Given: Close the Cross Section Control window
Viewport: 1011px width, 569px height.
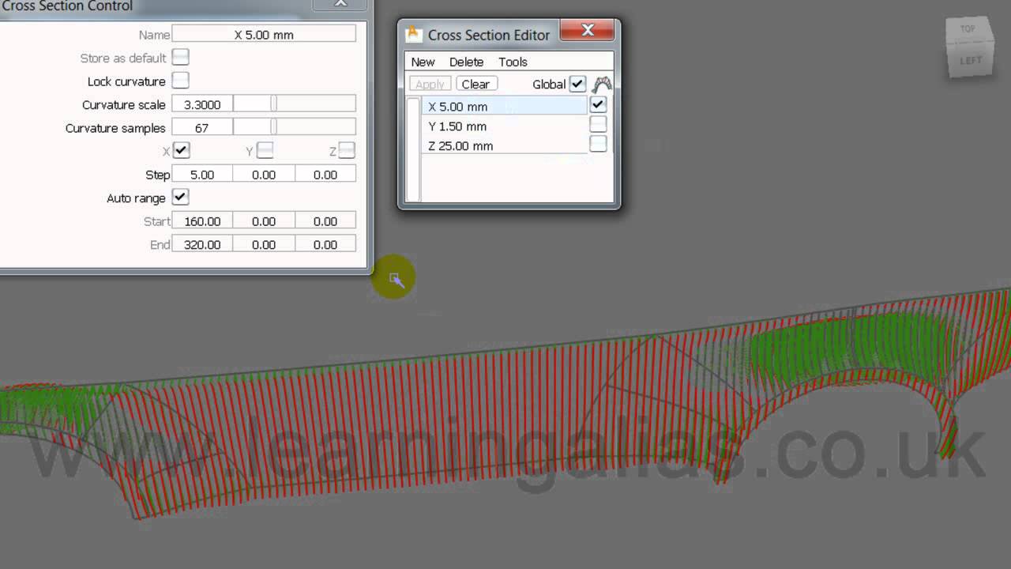Looking at the screenshot, I should [340, 3].
